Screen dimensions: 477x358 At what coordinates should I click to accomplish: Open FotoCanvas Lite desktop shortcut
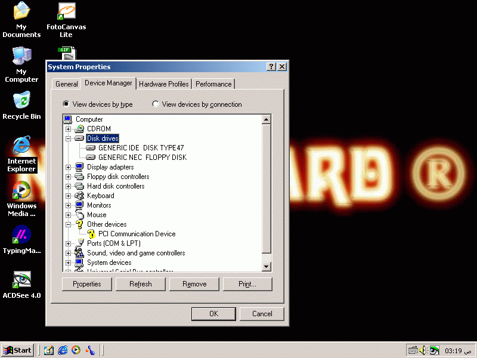[x=66, y=20]
